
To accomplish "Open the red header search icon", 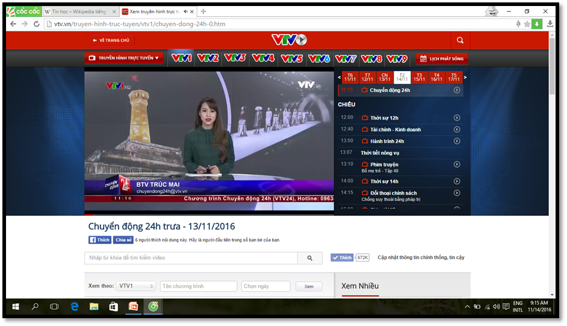I will tap(460, 40).
